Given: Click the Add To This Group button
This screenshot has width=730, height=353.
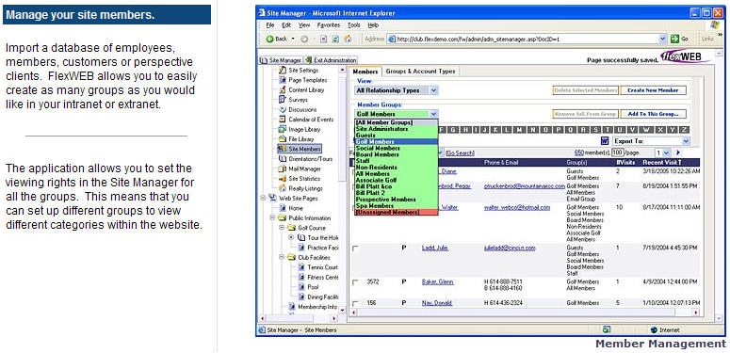Looking at the screenshot, I should pyautogui.click(x=653, y=114).
